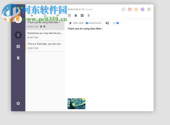The height and width of the screenshot is (125, 170).
Task: Open the 'Sometimes you may feel the mo...' note
Action: tap(45, 35)
